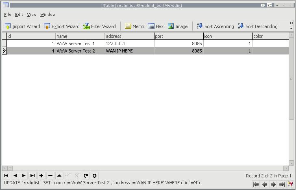Click vertical scrollbar up arrow
This screenshot has width=296, height=190.
291,35
